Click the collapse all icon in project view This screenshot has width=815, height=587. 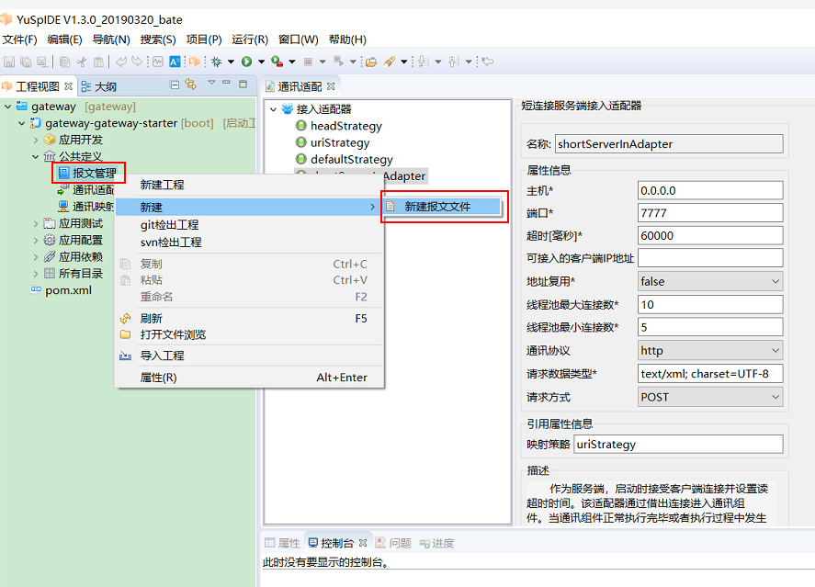pos(175,85)
